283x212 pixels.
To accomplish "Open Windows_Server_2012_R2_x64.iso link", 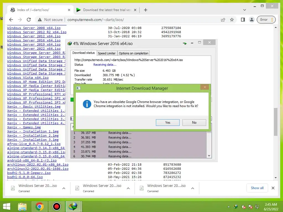I will coord(37,32).
